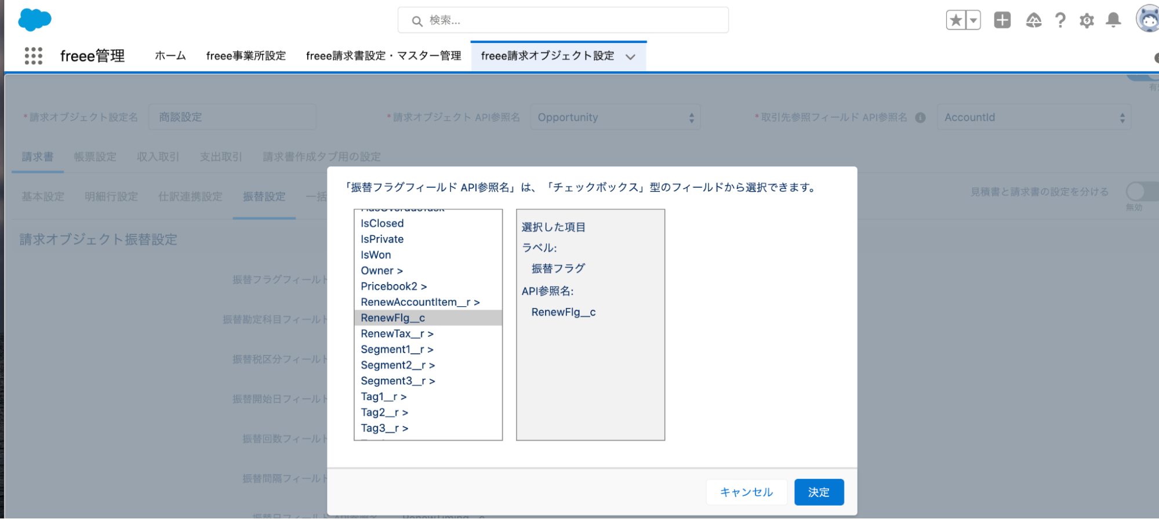Expand the Segment3__r > relationship

428,381
